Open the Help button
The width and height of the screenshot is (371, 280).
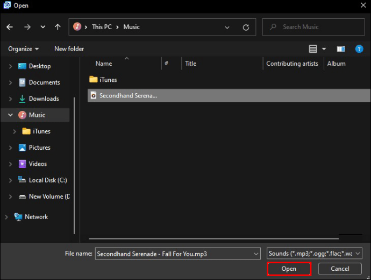tap(359, 49)
